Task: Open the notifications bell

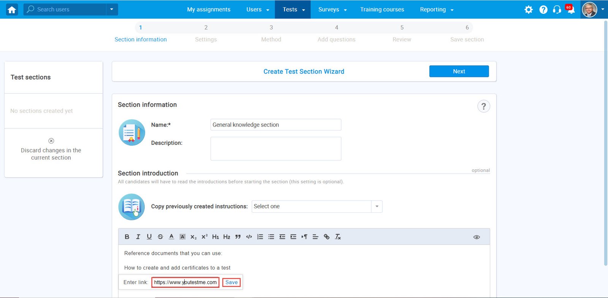Action: (x=570, y=10)
